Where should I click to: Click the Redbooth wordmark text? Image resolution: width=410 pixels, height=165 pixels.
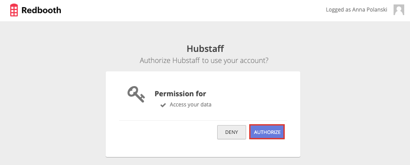(41, 10)
